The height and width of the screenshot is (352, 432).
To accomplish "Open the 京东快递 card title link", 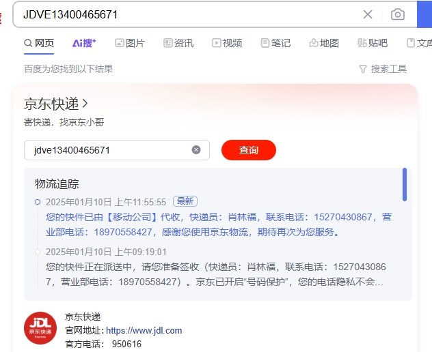I will (56, 104).
